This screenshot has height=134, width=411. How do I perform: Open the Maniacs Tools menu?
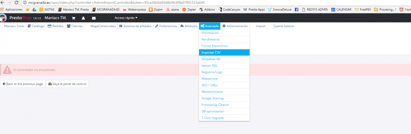coord(14,26)
